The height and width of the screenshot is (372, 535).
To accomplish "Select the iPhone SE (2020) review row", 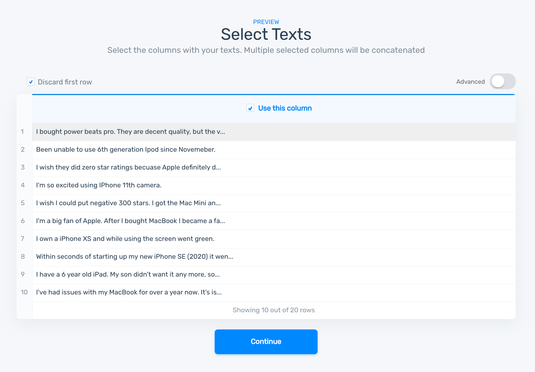I will coord(135,257).
